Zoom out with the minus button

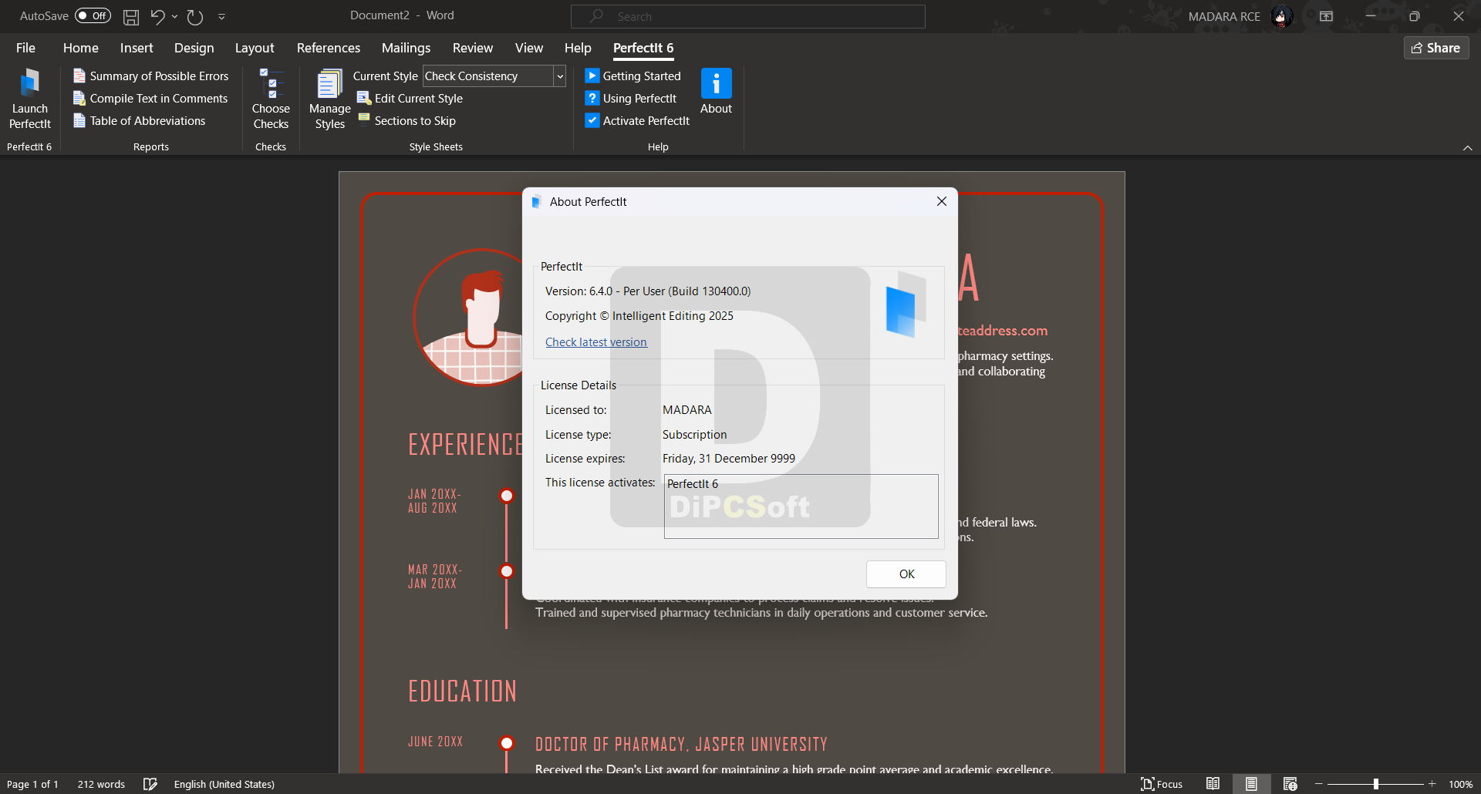click(x=1318, y=784)
